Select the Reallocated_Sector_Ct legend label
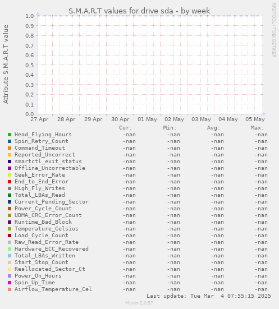The width and height of the screenshot is (279, 309). coord(50,269)
